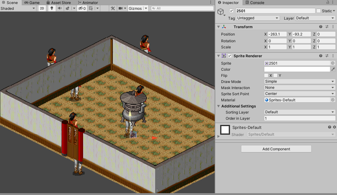Open the Sprite Renderer Color swatch

297,69
